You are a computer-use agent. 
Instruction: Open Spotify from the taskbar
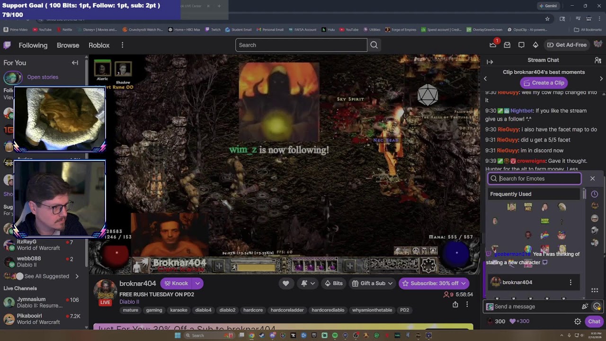click(x=335, y=335)
